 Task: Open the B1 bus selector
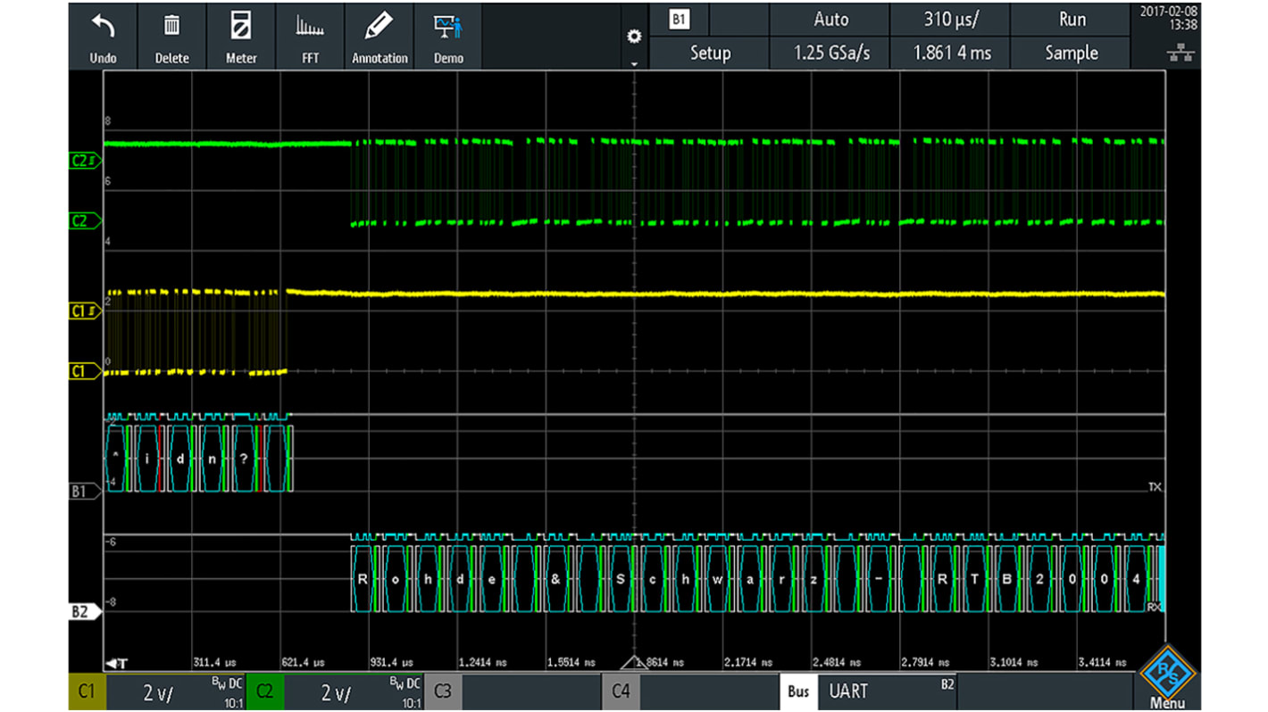pos(681,19)
